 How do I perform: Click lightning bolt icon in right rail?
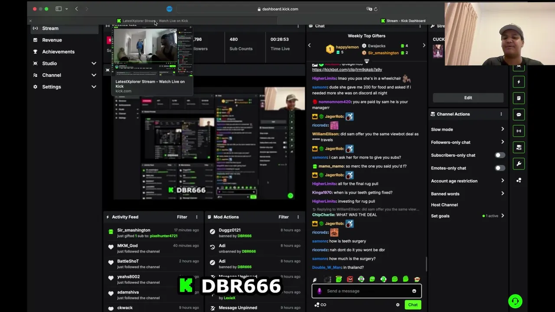tap(519, 82)
